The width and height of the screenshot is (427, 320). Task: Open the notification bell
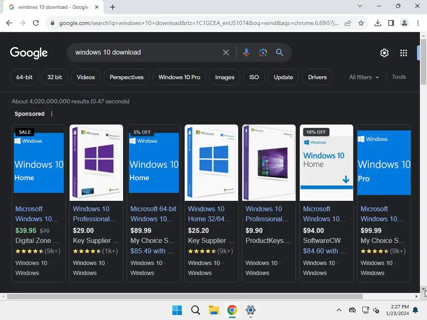[416, 310]
